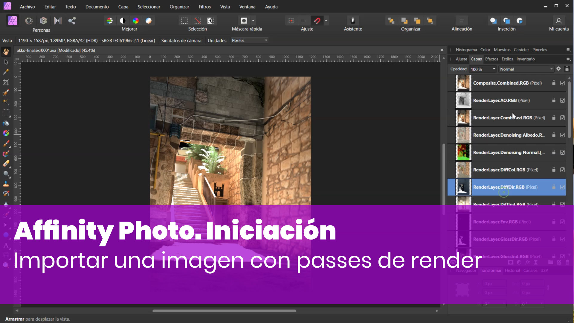Apply Auto Contrast enhancement
The width and height of the screenshot is (574, 323).
point(123,21)
